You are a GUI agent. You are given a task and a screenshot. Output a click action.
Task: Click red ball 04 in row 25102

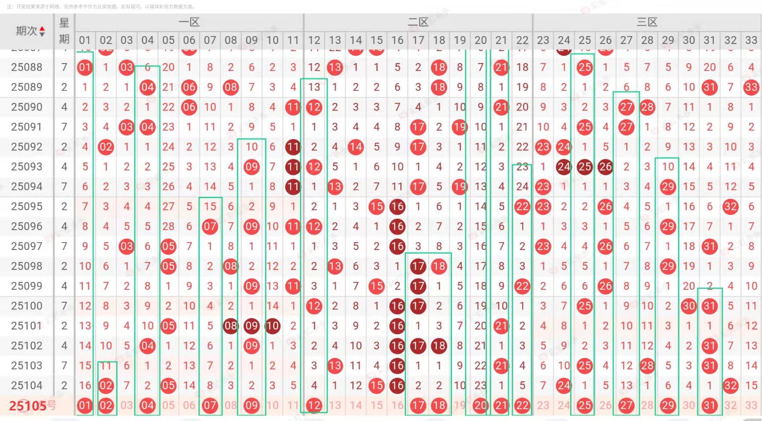[147, 346]
